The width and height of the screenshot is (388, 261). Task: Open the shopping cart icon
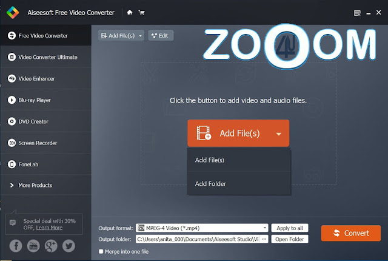(141, 12)
